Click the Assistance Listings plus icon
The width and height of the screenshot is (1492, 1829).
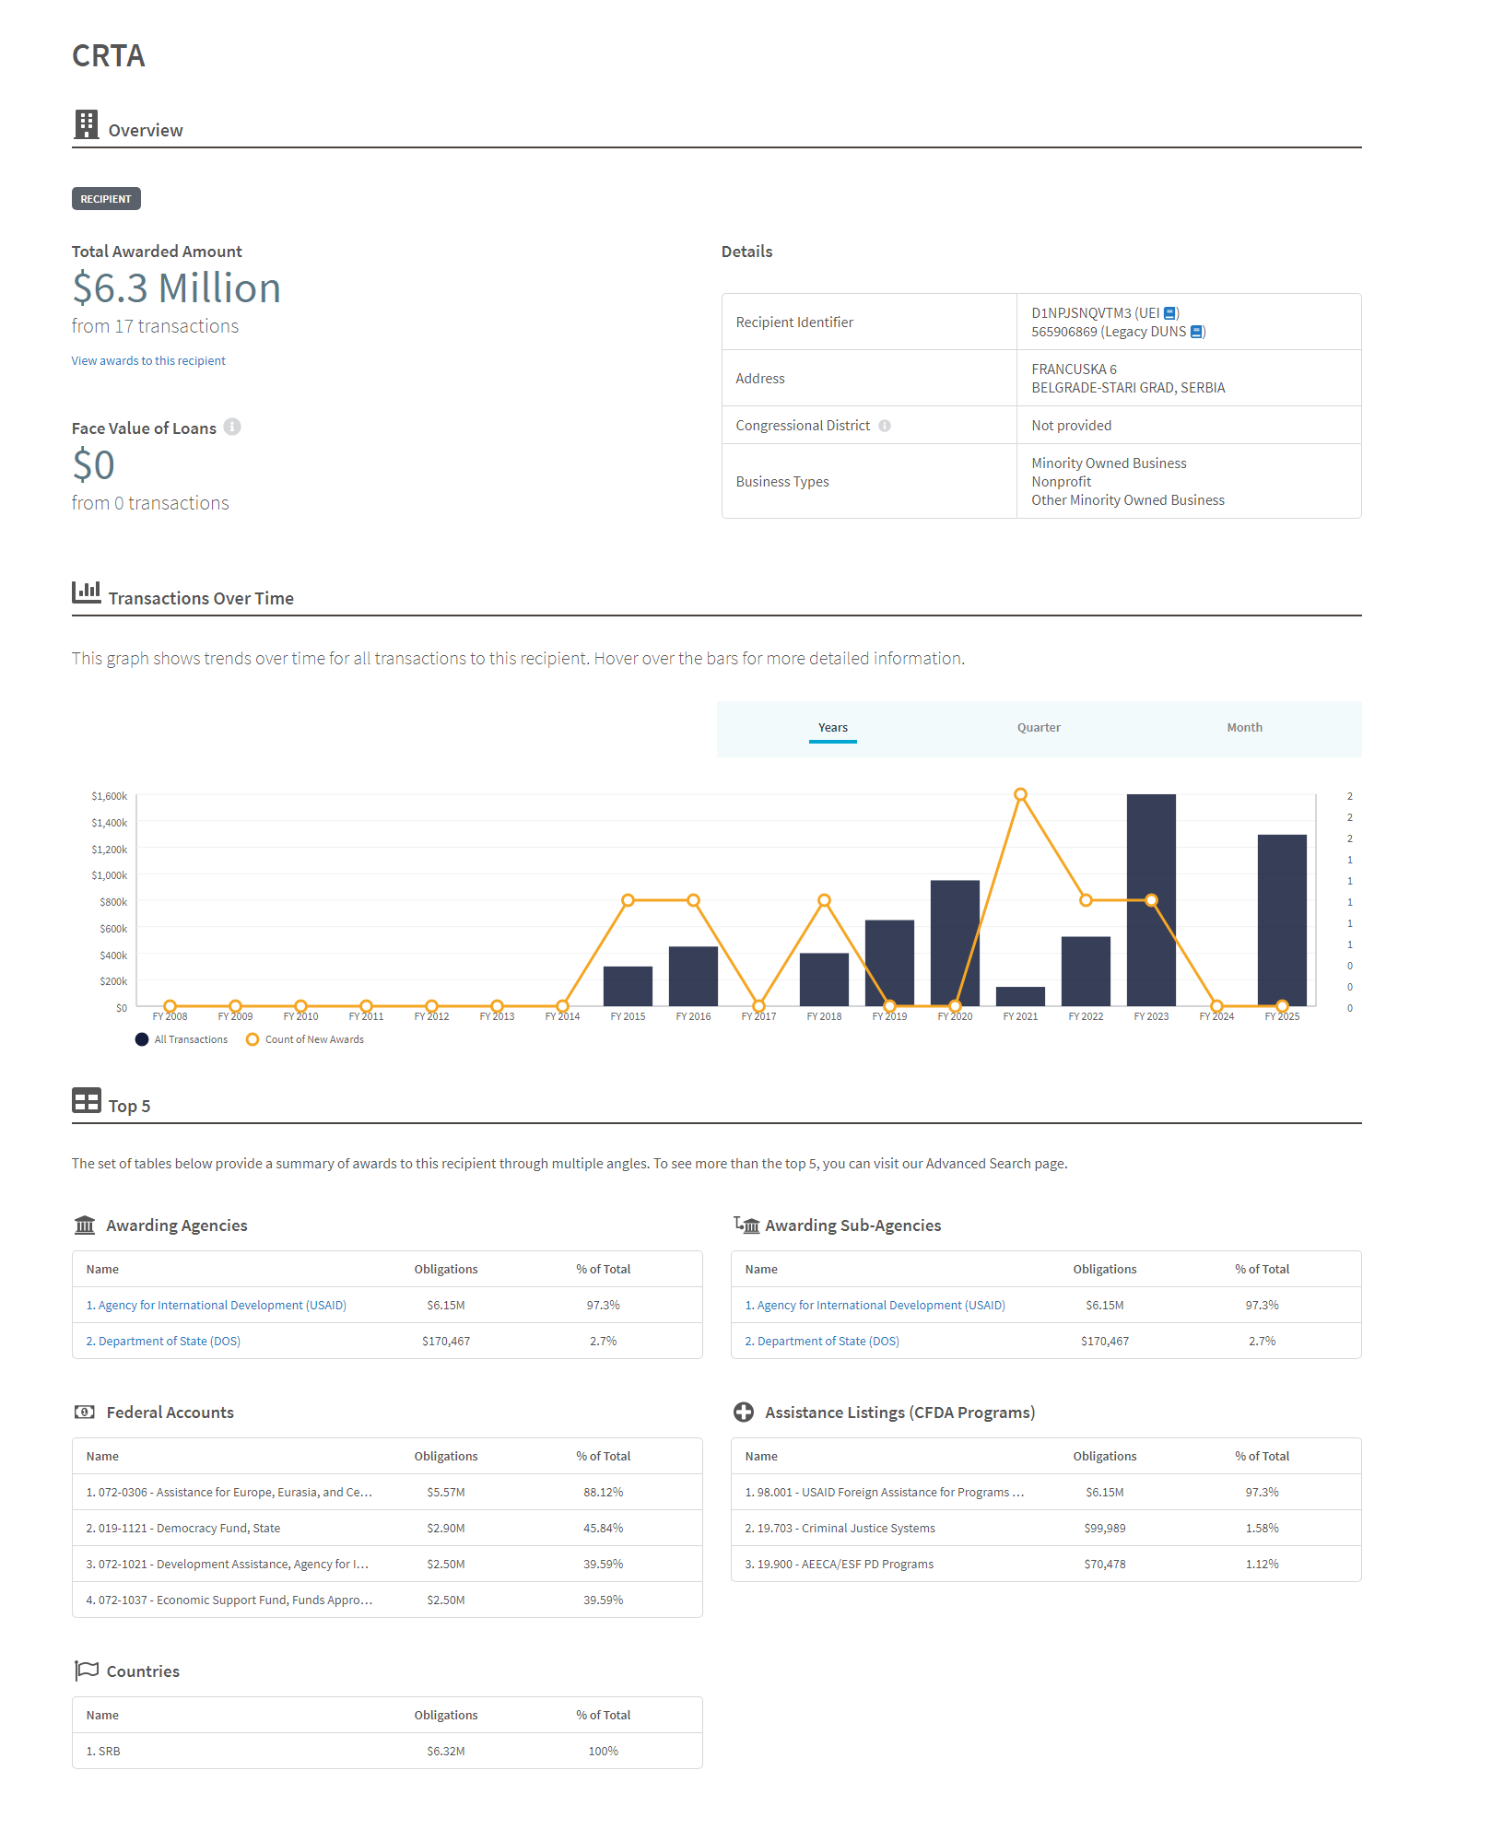click(x=744, y=1412)
